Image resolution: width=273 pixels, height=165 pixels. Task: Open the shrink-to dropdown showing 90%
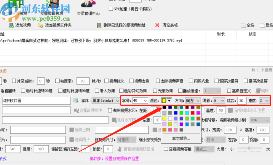[259, 120]
